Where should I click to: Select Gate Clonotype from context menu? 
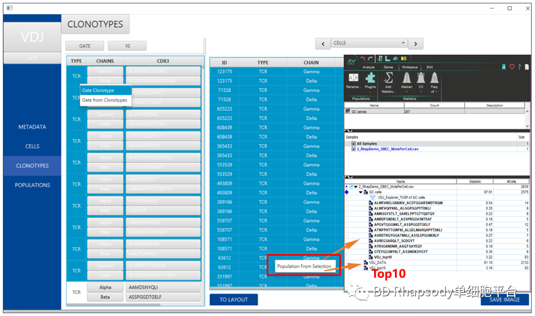pyautogui.click(x=98, y=90)
